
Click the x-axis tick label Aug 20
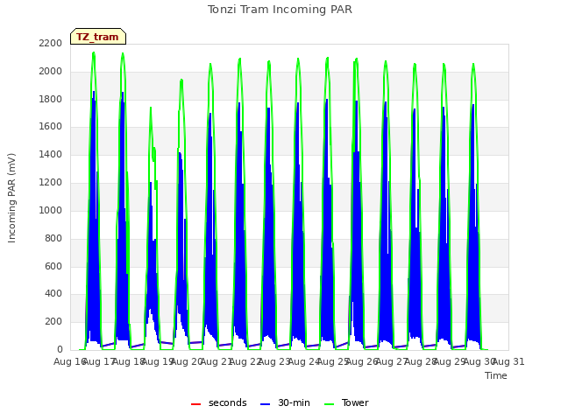(x=187, y=361)
